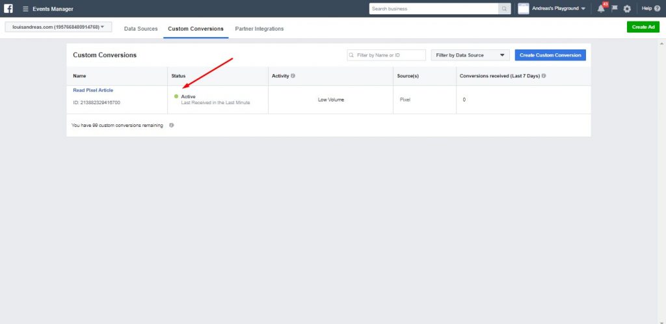Screen dimensions: 666x324
Task: Open the hamburger menu beside Events Manager
Action: (x=25, y=9)
